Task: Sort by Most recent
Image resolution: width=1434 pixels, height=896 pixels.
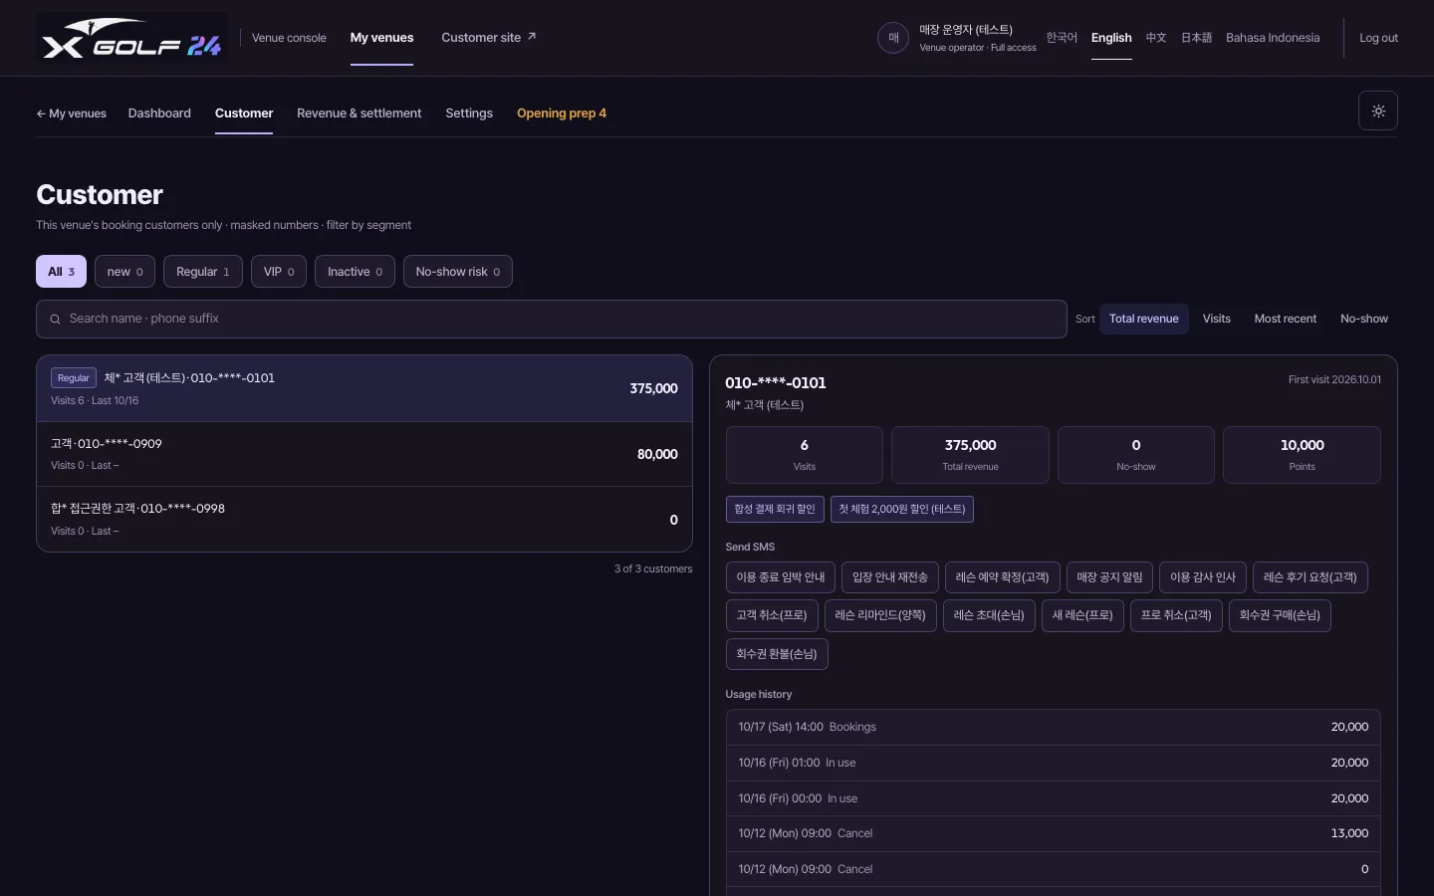Action: click(x=1286, y=319)
